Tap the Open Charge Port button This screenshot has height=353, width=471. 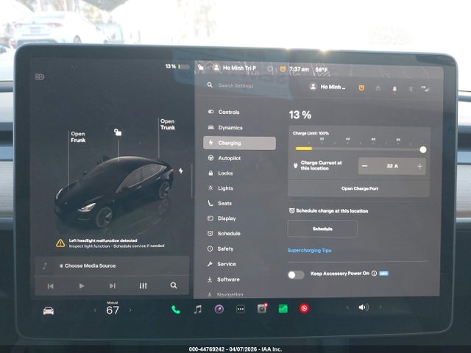(359, 188)
